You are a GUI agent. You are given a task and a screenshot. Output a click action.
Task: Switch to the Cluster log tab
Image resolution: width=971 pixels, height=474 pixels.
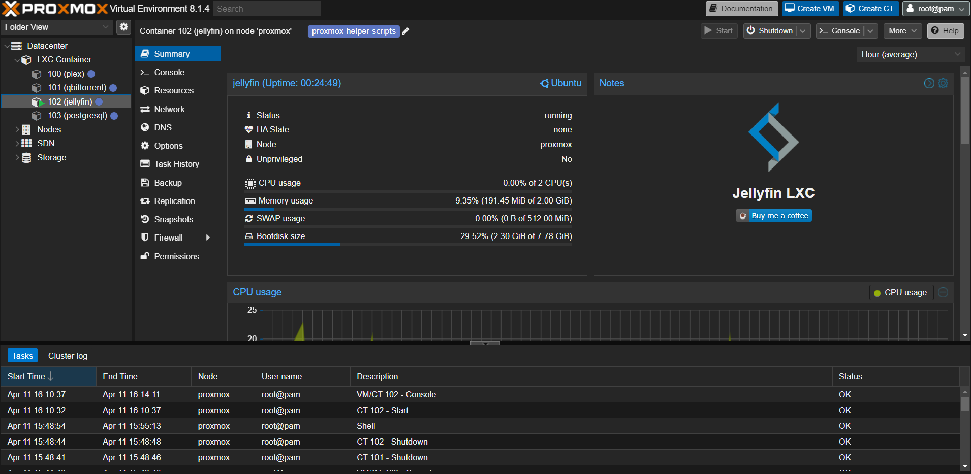pos(68,356)
